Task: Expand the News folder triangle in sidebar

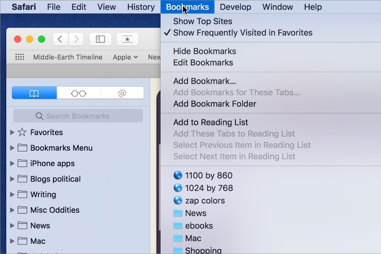Action: click(12, 225)
